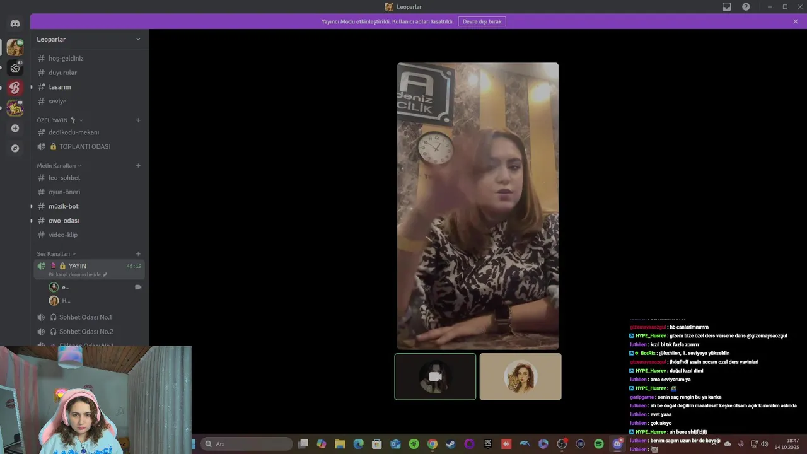Expand the Leoparlar server dropdown menu
807x454 pixels.
coord(138,39)
